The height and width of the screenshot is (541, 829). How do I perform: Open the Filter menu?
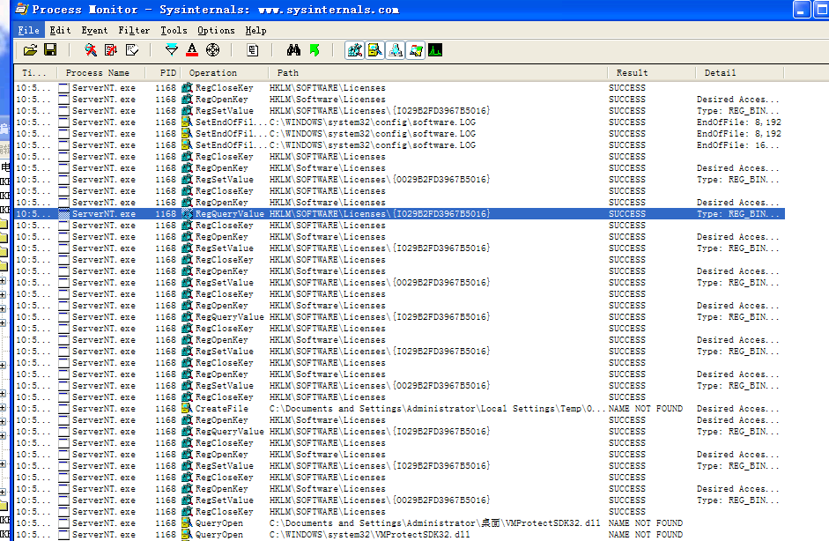click(x=134, y=30)
